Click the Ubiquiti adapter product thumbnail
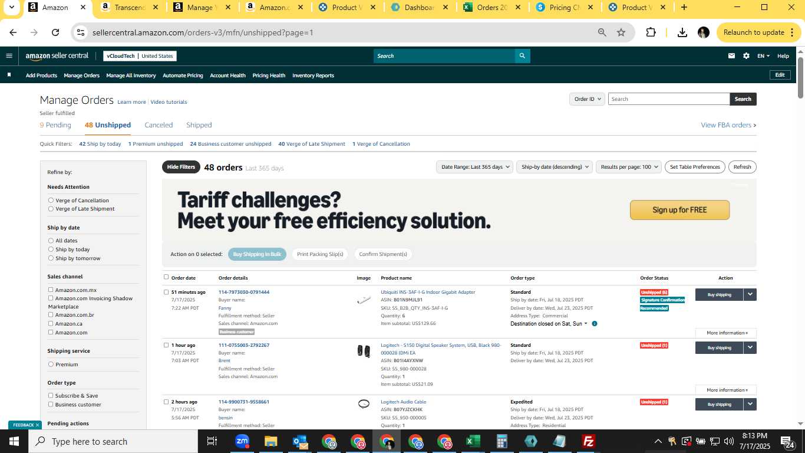The image size is (805, 453). pyautogui.click(x=364, y=300)
